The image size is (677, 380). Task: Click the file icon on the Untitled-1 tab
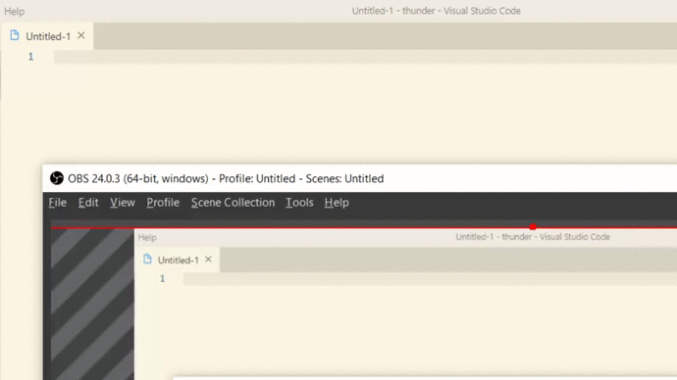click(x=15, y=35)
